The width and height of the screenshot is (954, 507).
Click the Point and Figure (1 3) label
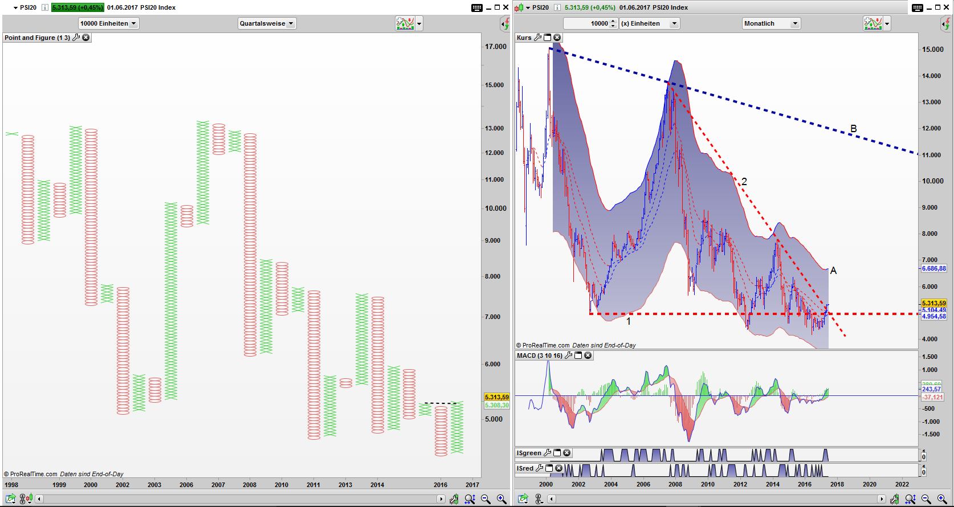click(37, 38)
